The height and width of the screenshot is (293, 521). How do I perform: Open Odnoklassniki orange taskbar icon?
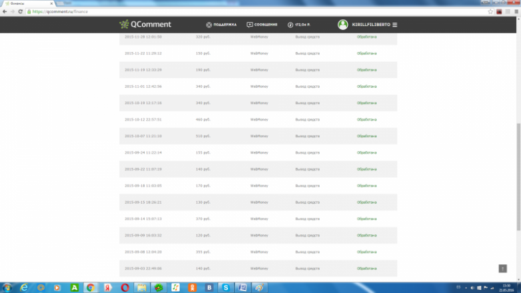coord(192,287)
